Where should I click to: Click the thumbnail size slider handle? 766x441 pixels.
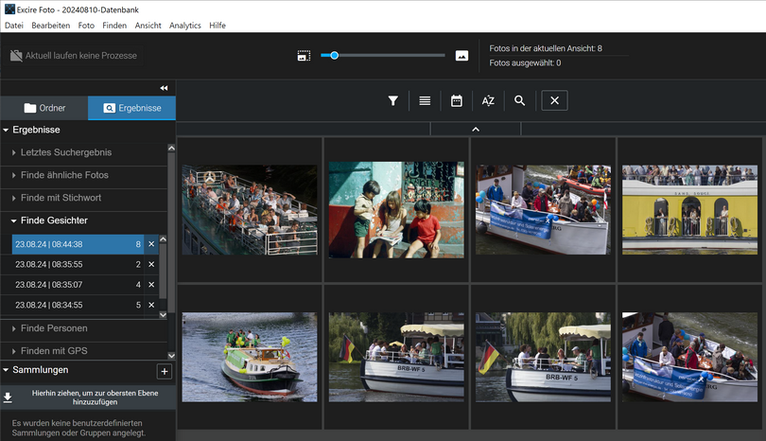[335, 56]
